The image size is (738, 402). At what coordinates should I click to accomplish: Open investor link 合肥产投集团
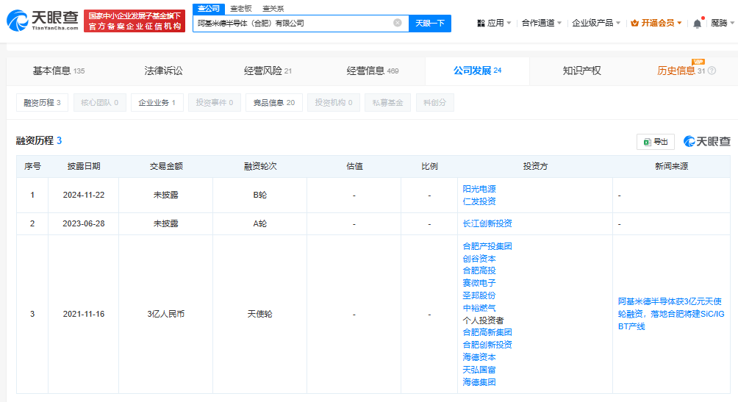tap(487, 246)
